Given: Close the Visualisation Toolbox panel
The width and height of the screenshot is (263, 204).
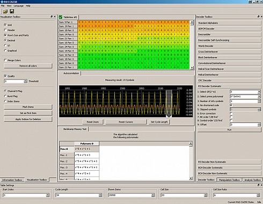Looking at the screenshot, I should coord(55,17).
